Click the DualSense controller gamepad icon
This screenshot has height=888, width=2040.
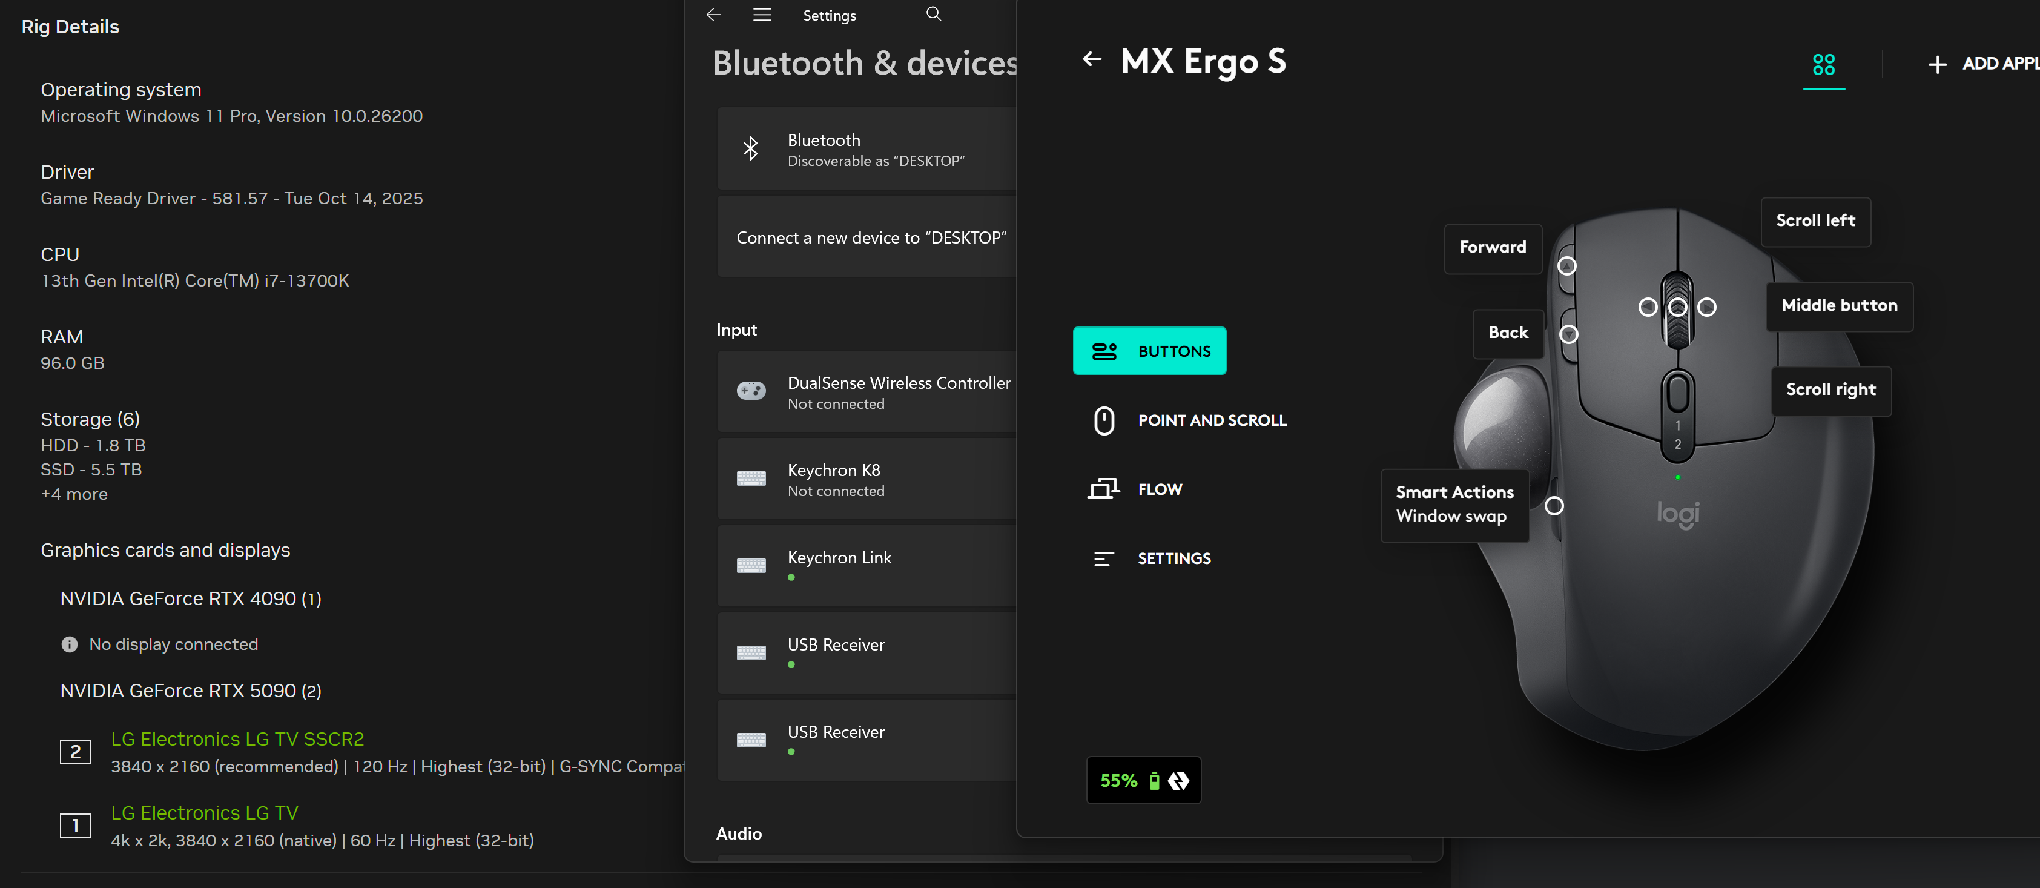(x=751, y=391)
